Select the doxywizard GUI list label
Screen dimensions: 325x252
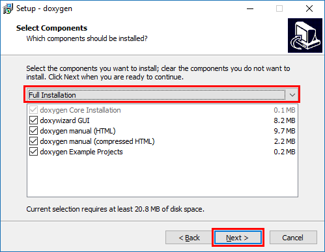click(x=64, y=120)
